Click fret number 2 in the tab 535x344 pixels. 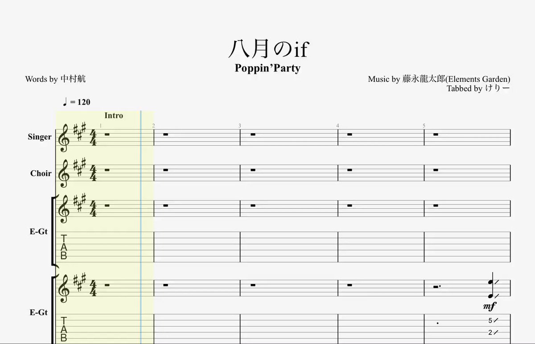click(490, 332)
